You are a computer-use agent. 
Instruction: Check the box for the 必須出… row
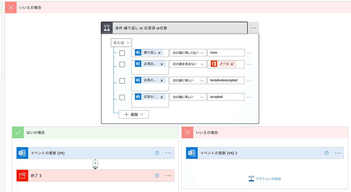[122, 64]
